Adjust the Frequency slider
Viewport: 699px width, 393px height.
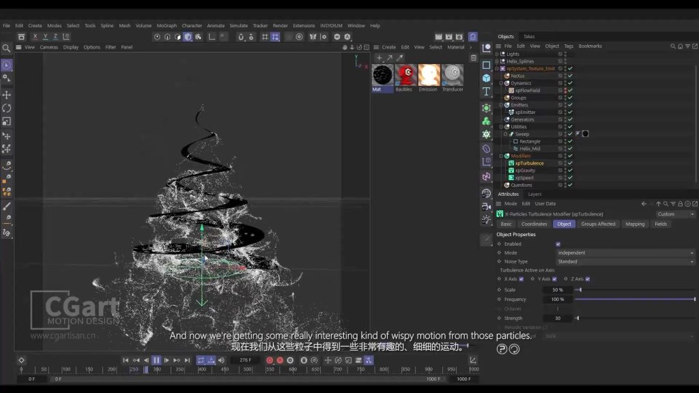click(635, 300)
